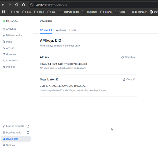Click the address bar URL localhost:5050/developers
The height and width of the screenshot is (149, 158).
[51, 5]
